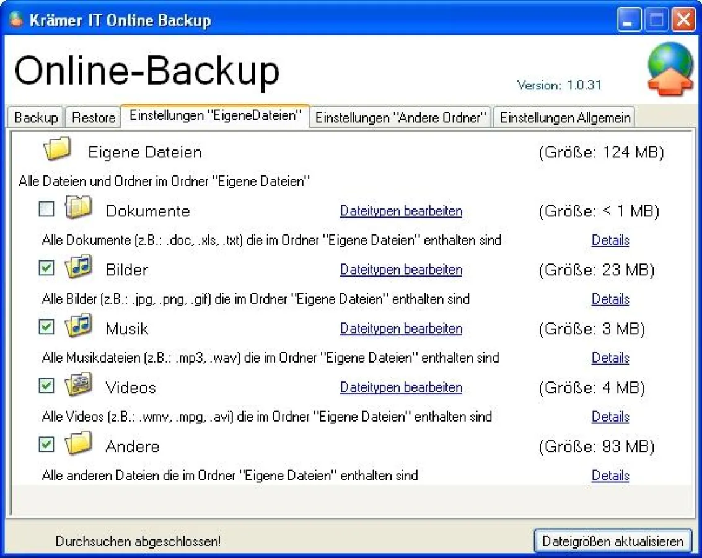Screen dimensions: 702x558
Task: Enable the Dokumente backup checkbox
Action: point(46,209)
